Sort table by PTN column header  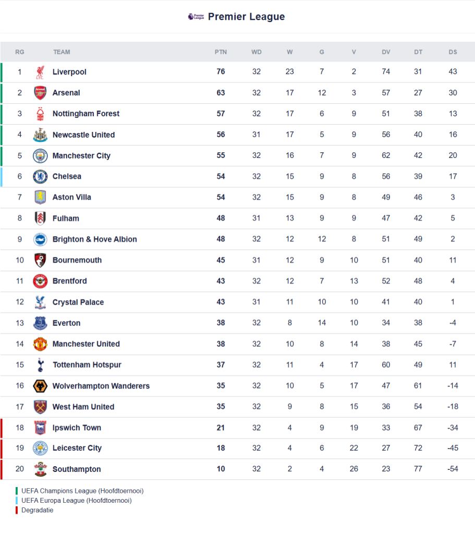click(221, 52)
